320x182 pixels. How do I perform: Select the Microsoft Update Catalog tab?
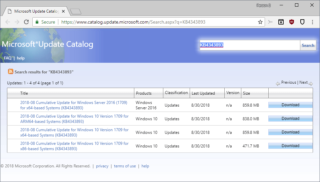(36, 11)
